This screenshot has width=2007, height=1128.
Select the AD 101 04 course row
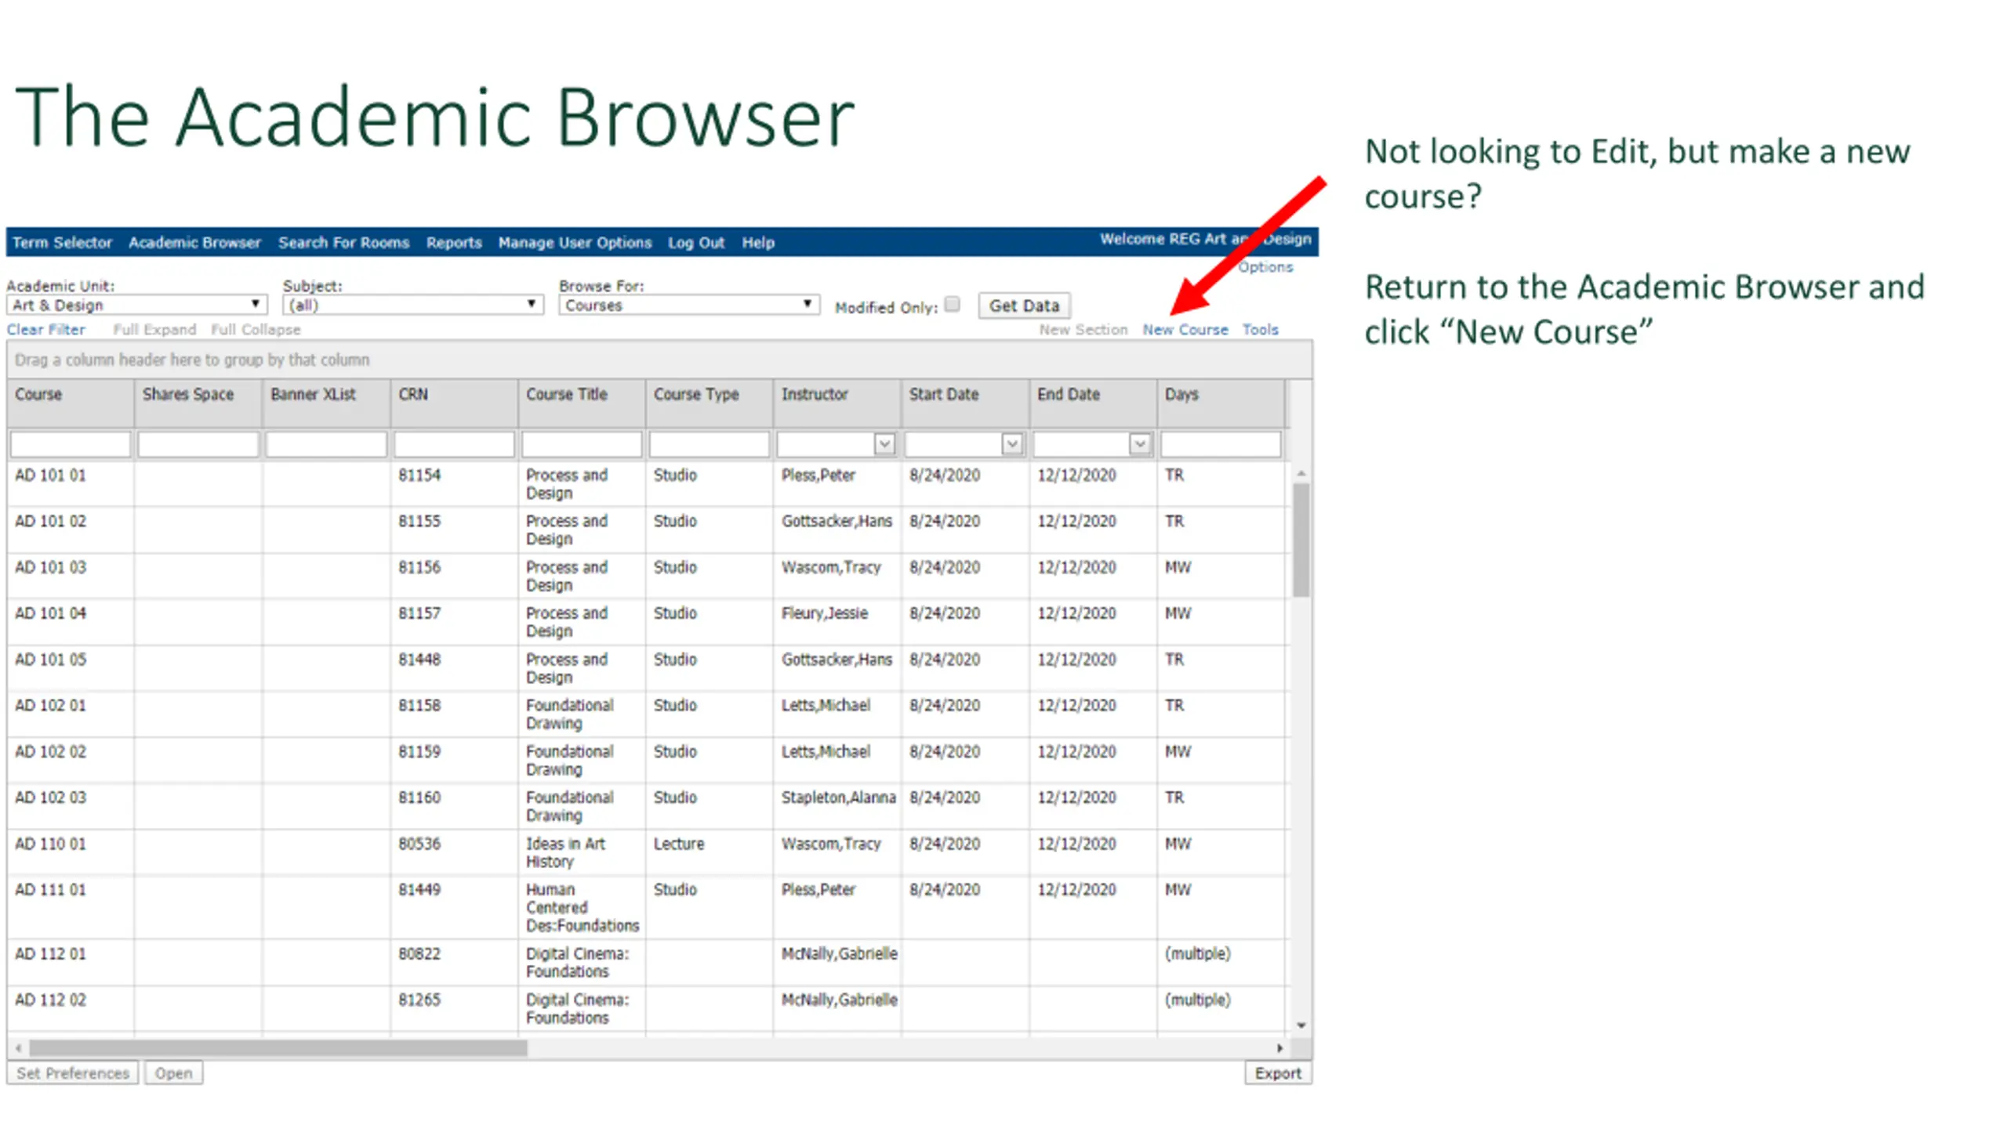tap(647, 623)
